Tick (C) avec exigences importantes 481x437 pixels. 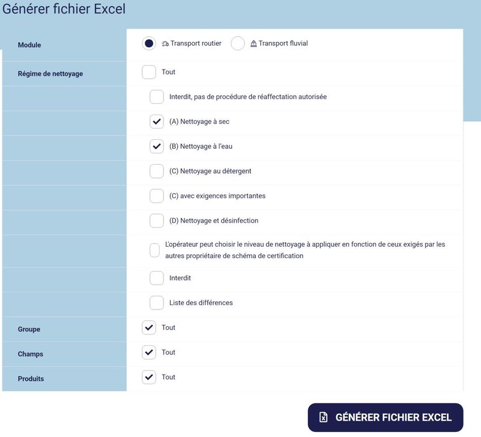(x=157, y=196)
